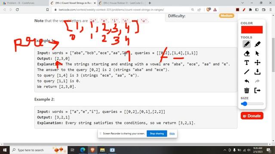Screen dimensions: 275x154
Task: Select the pencil drawing tool
Action: [x=246, y=44]
